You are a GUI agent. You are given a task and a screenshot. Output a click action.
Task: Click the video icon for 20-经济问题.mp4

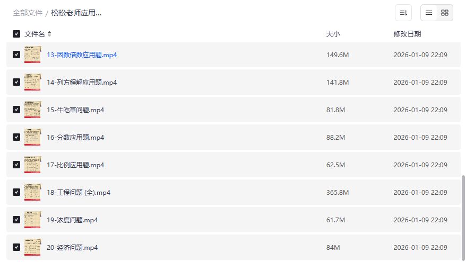click(32, 247)
